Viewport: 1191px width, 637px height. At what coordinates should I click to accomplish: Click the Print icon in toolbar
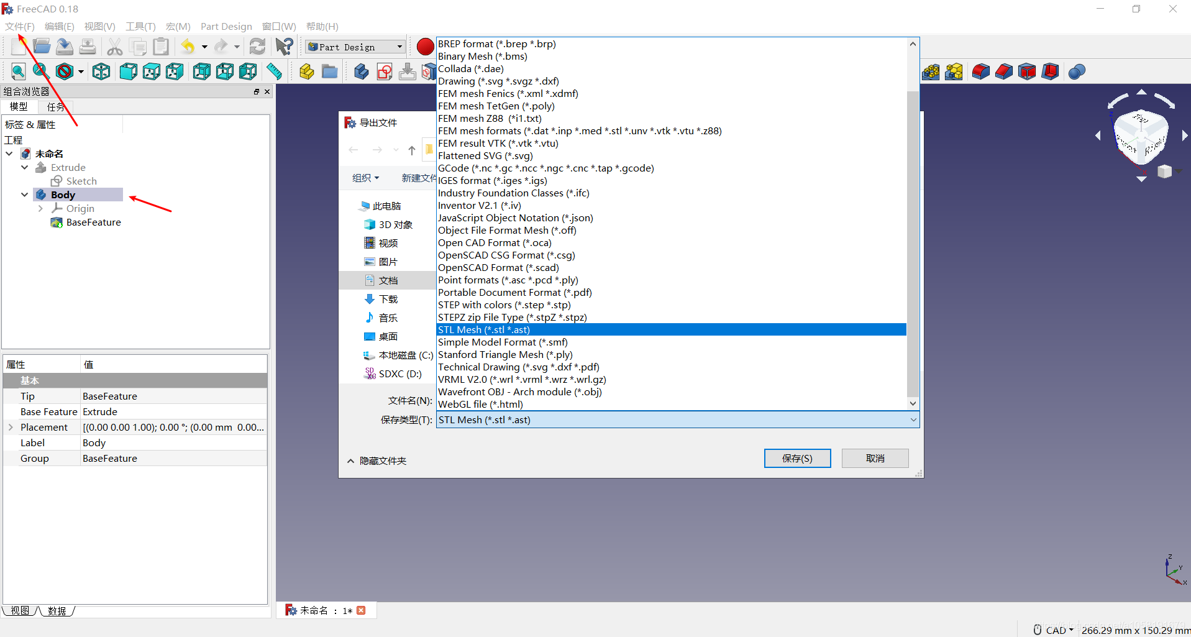(x=88, y=47)
